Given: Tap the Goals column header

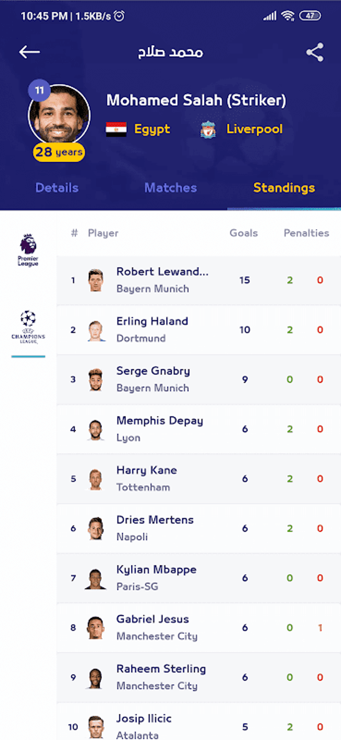Looking at the screenshot, I should (243, 233).
